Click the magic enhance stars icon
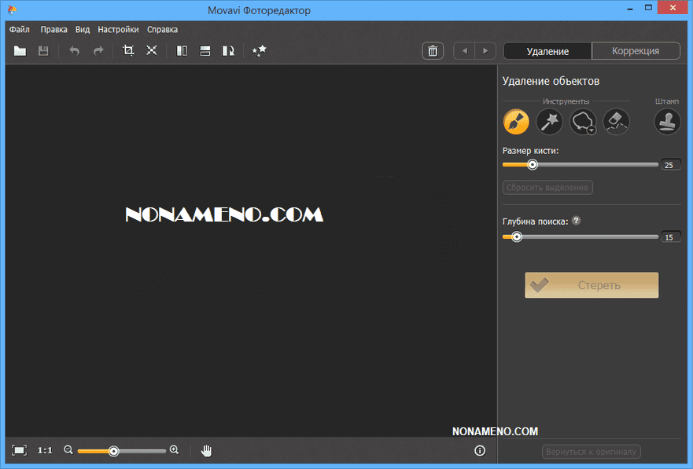Screen dimensions: 693x469 (259, 51)
